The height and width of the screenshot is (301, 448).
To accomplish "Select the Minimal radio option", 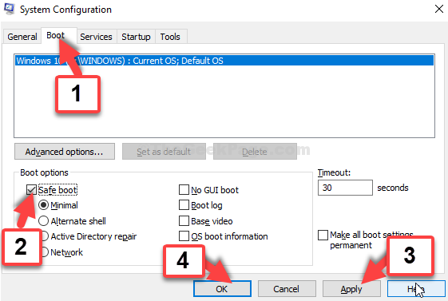I will pos(43,205).
